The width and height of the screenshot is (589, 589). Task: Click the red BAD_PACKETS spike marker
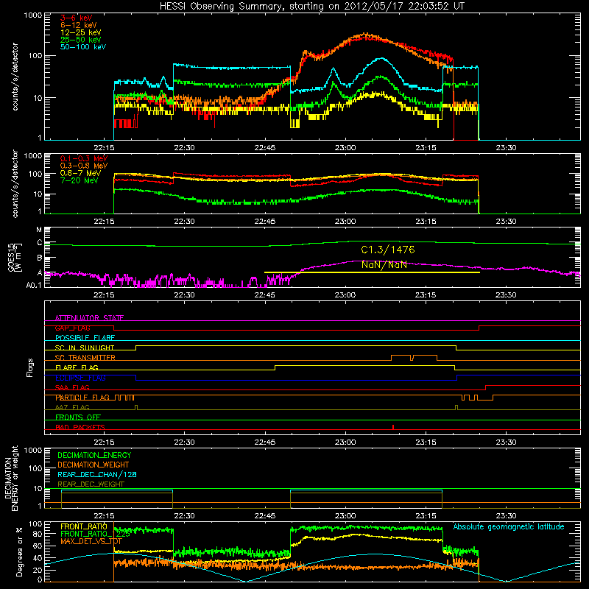(x=393, y=427)
